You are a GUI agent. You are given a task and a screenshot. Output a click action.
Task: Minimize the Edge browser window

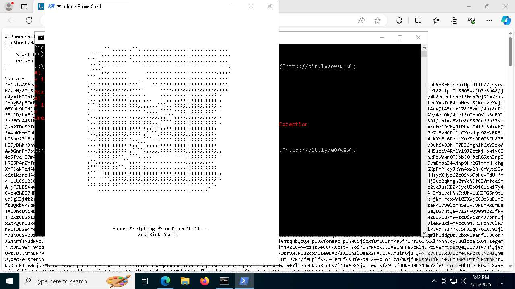[x=469, y=6]
